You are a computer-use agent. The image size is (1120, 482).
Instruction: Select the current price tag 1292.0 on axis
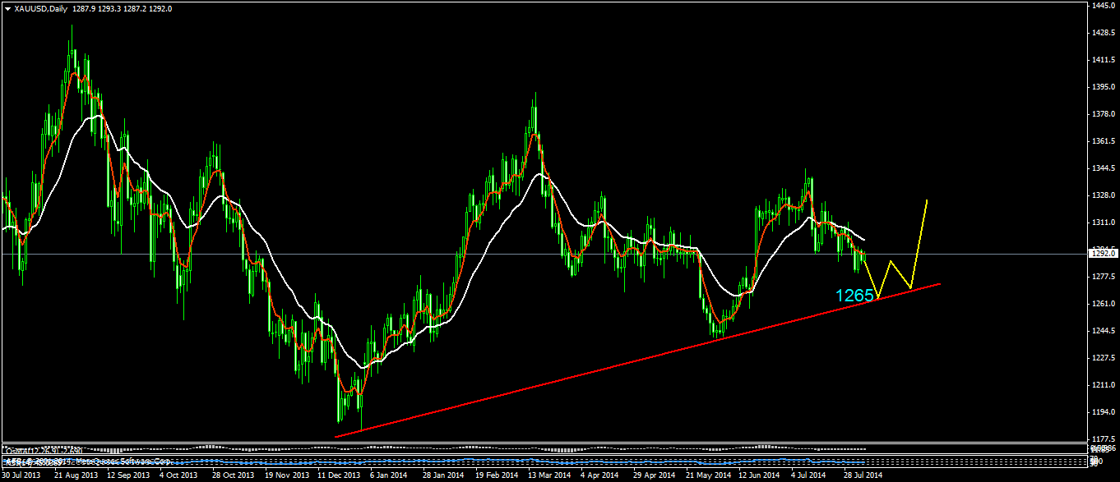point(1103,254)
